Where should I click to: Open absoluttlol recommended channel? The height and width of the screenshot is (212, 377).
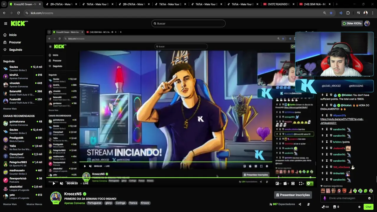click(23, 188)
